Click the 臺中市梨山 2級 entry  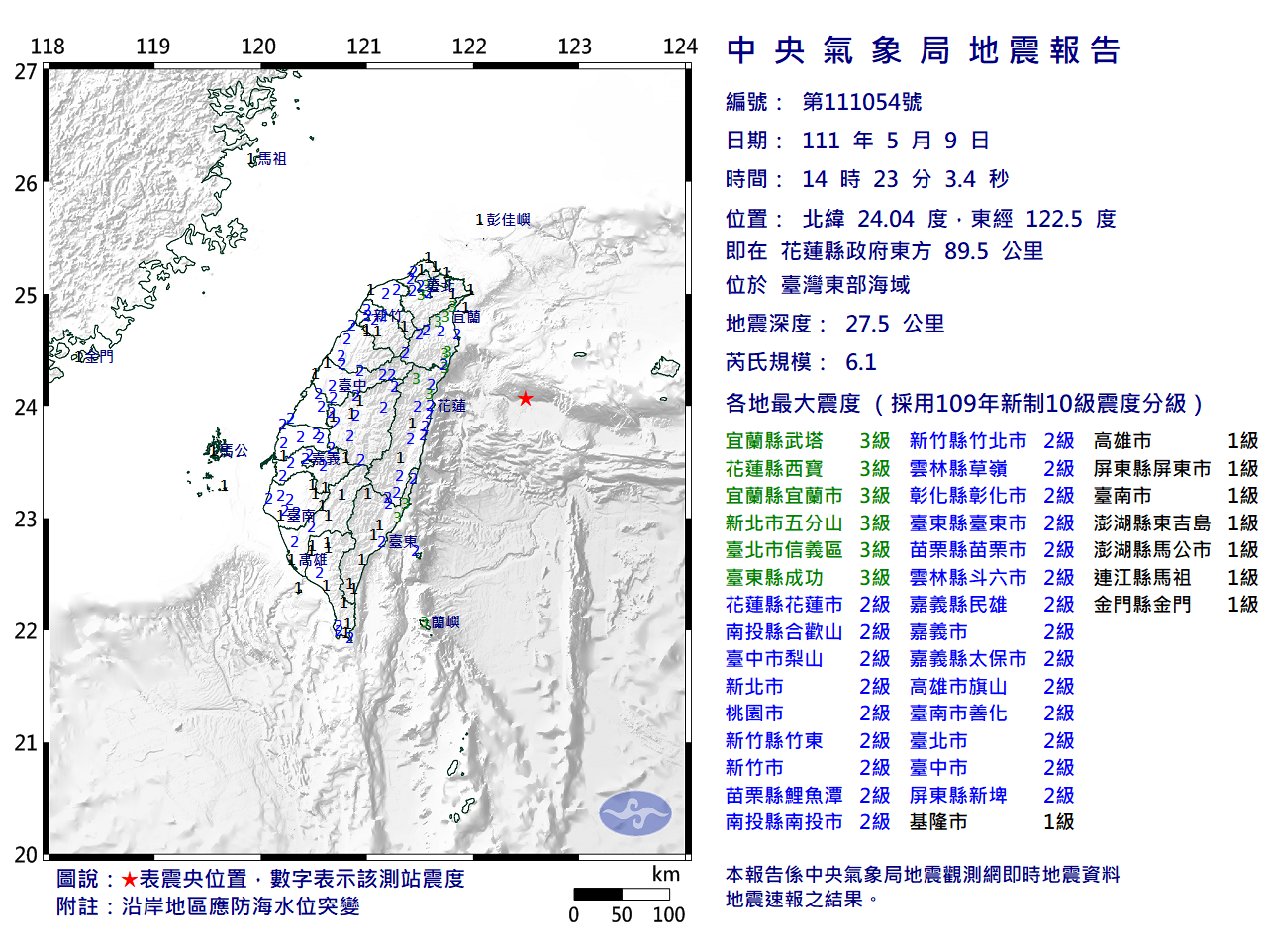808,659
